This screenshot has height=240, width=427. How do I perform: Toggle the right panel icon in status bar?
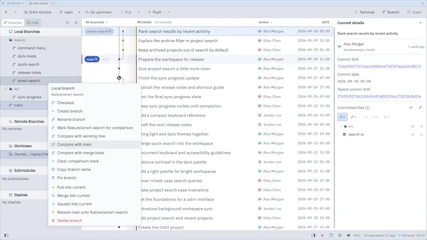point(313,235)
